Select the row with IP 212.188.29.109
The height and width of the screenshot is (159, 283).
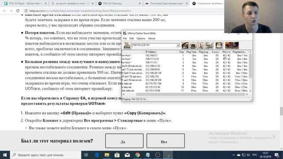coord(185,80)
